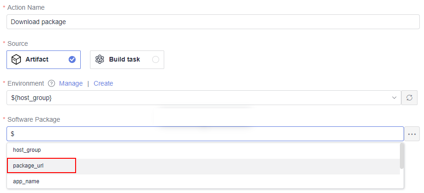Click the Create environment link
424x193 pixels.
103,83
